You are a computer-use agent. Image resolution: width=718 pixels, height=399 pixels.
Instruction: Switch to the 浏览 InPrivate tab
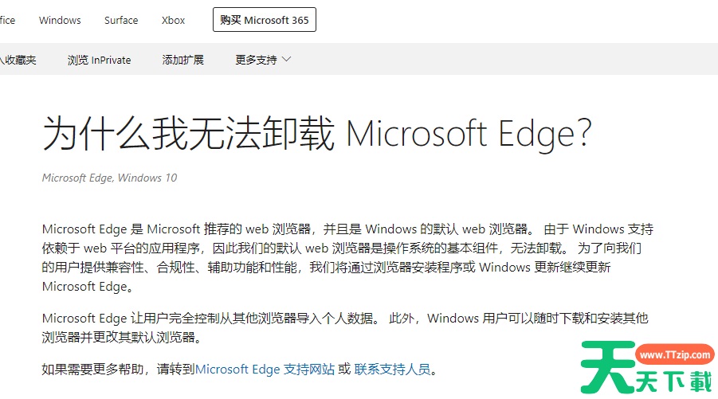click(x=99, y=60)
